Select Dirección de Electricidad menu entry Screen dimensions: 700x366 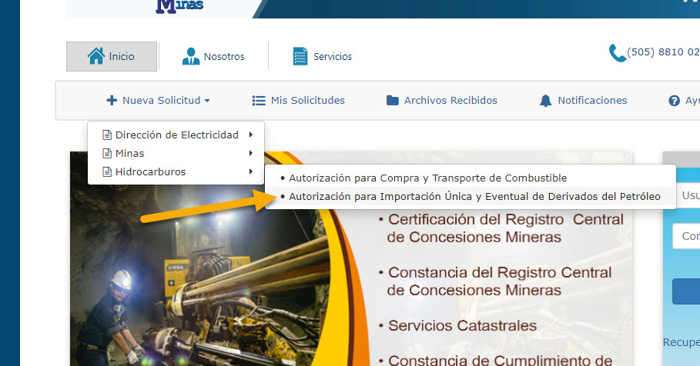[x=176, y=135]
